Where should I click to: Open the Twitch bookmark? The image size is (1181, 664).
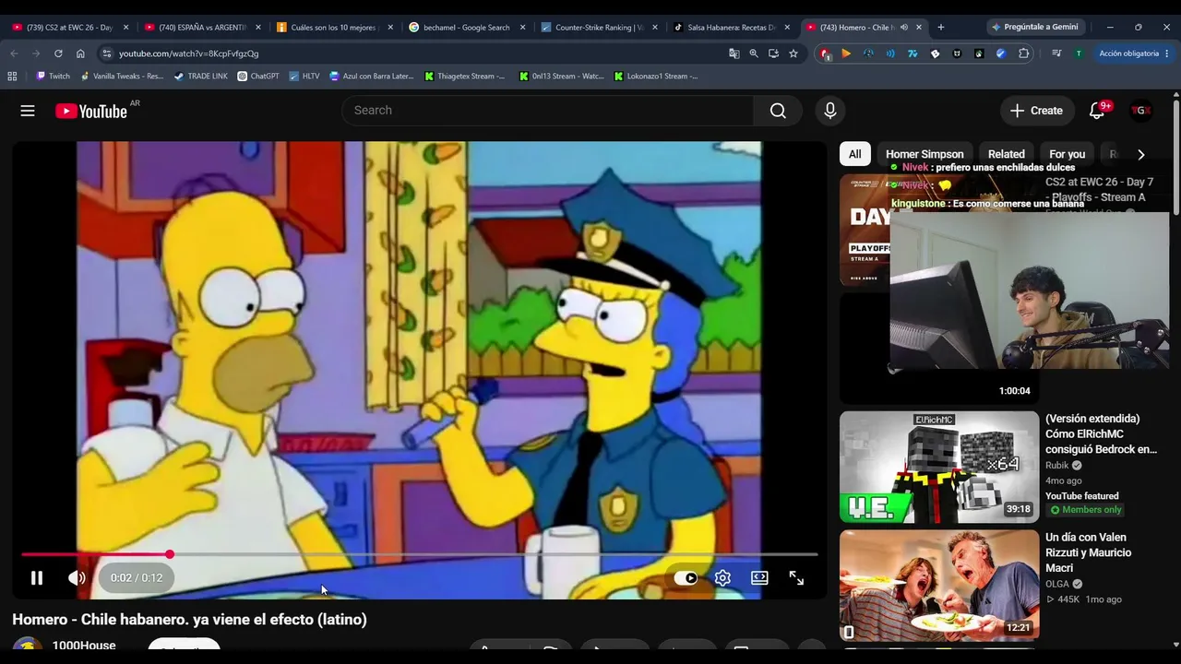(x=53, y=77)
